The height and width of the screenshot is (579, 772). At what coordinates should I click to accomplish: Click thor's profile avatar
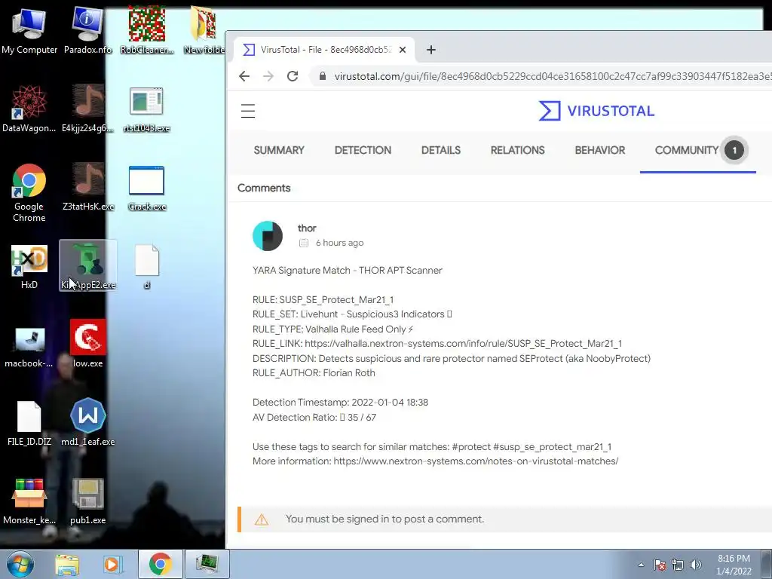tap(268, 235)
